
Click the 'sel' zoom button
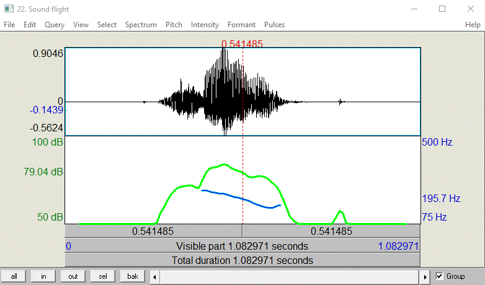click(x=103, y=276)
